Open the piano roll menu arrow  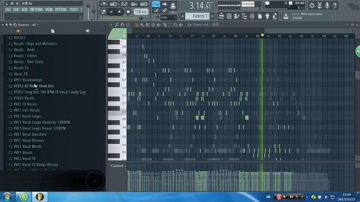click(111, 25)
